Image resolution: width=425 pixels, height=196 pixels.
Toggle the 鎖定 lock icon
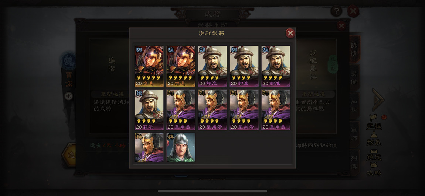click(374, 154)
